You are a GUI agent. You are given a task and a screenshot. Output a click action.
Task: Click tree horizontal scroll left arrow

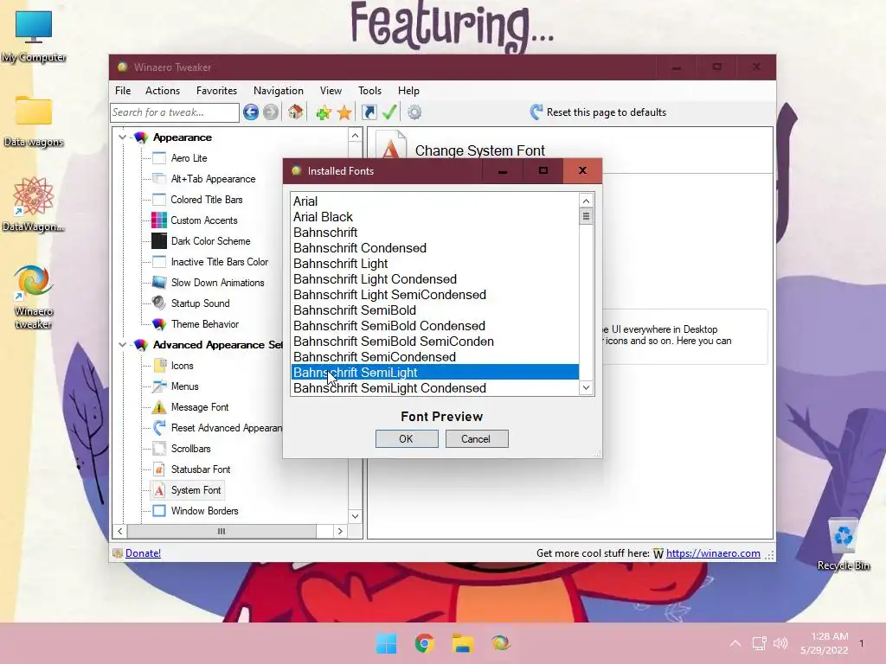pyautogui.click(x=119, y=532)
